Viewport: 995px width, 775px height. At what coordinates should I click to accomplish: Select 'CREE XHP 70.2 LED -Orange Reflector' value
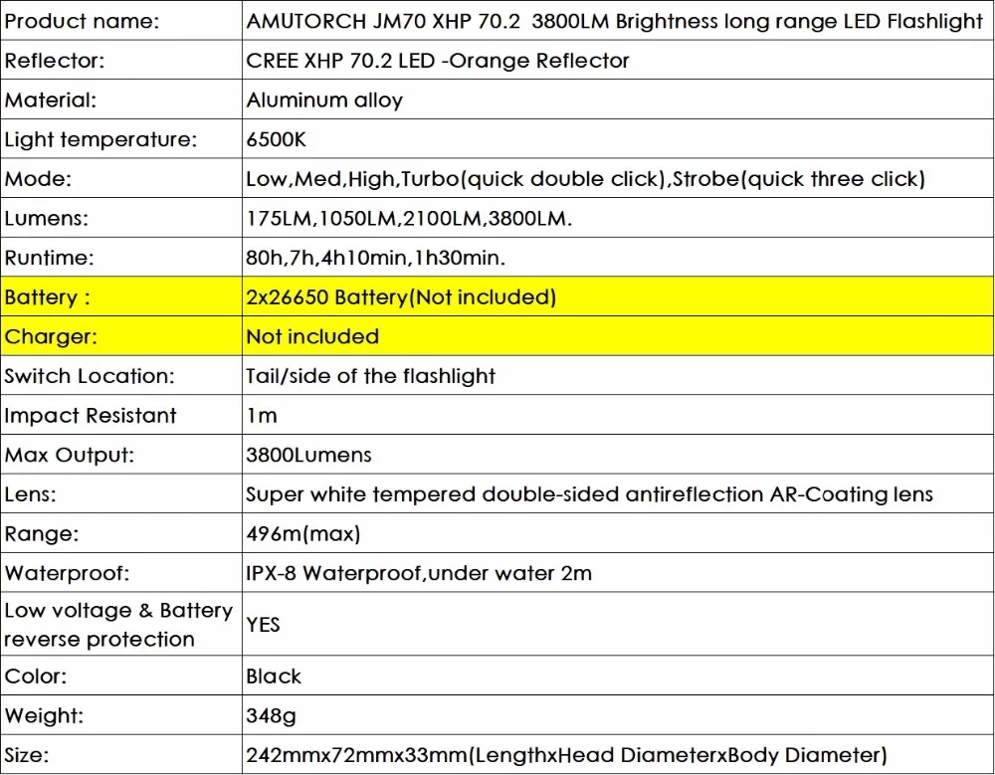coord(437,61)
